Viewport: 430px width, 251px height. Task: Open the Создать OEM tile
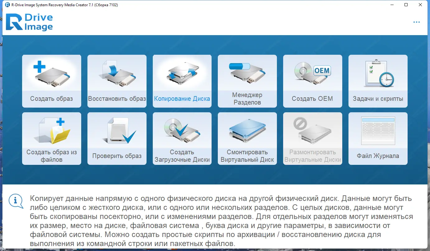pos(313,81)
